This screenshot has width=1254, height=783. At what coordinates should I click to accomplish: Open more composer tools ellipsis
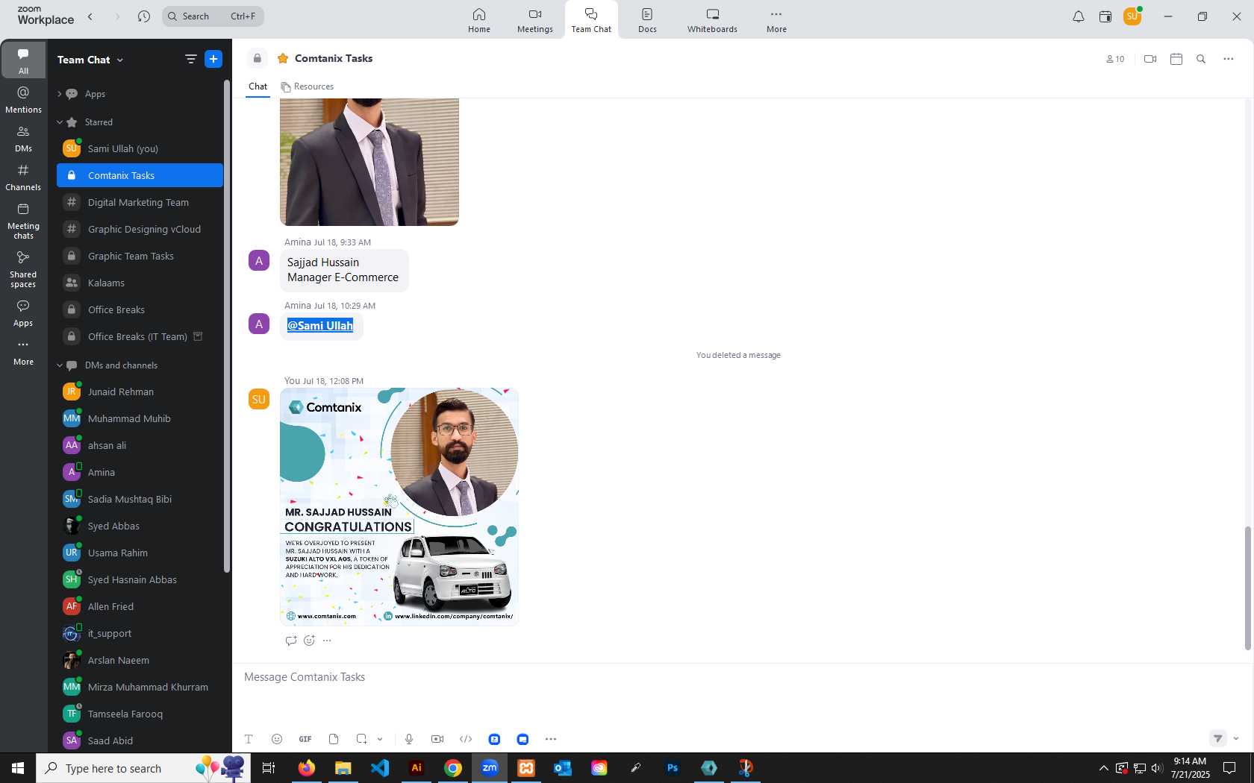[551, 739]
